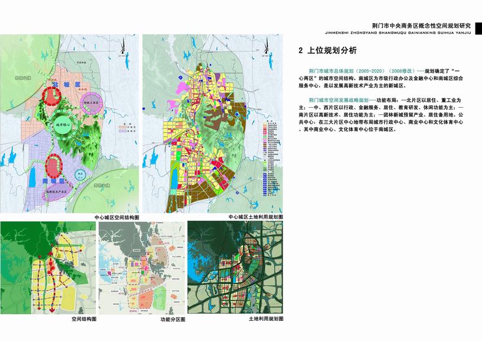
Task: Click the caption 中心城区土地利用规划图
Action: [256, 217]
